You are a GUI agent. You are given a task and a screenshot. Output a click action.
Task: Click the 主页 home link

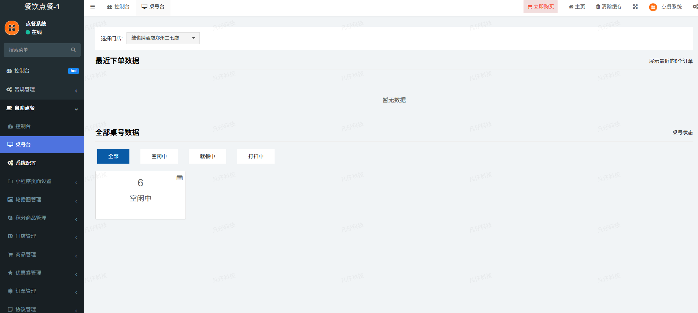[577, 7]
